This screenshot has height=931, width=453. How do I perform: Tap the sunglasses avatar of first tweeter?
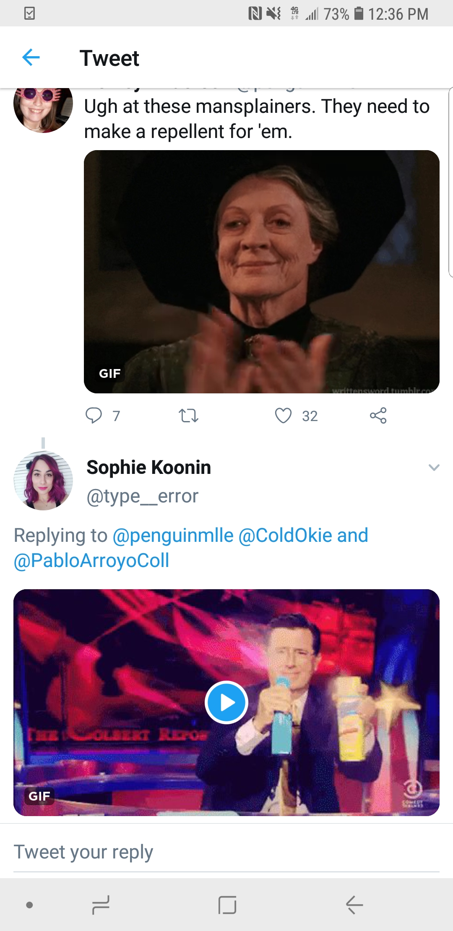coord(43,108)
